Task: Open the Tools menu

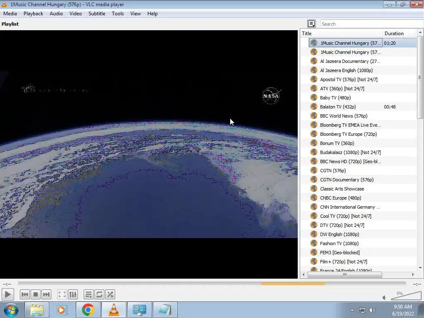Action: (x=118, y=14)
